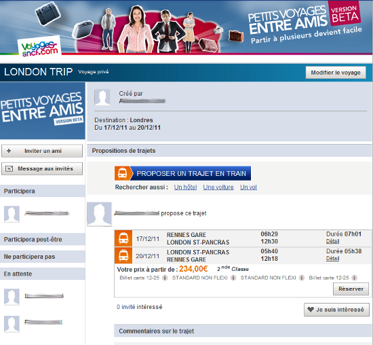Image resolution: width=373 pixels, height=345 pixels.
Task: Click orange train icon on Proposer un trajet
Action: (122, 173)
